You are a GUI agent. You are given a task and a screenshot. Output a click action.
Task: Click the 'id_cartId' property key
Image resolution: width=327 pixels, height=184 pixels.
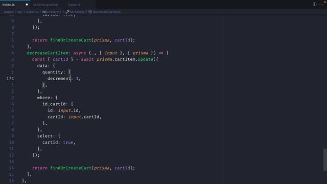[54, 104]
